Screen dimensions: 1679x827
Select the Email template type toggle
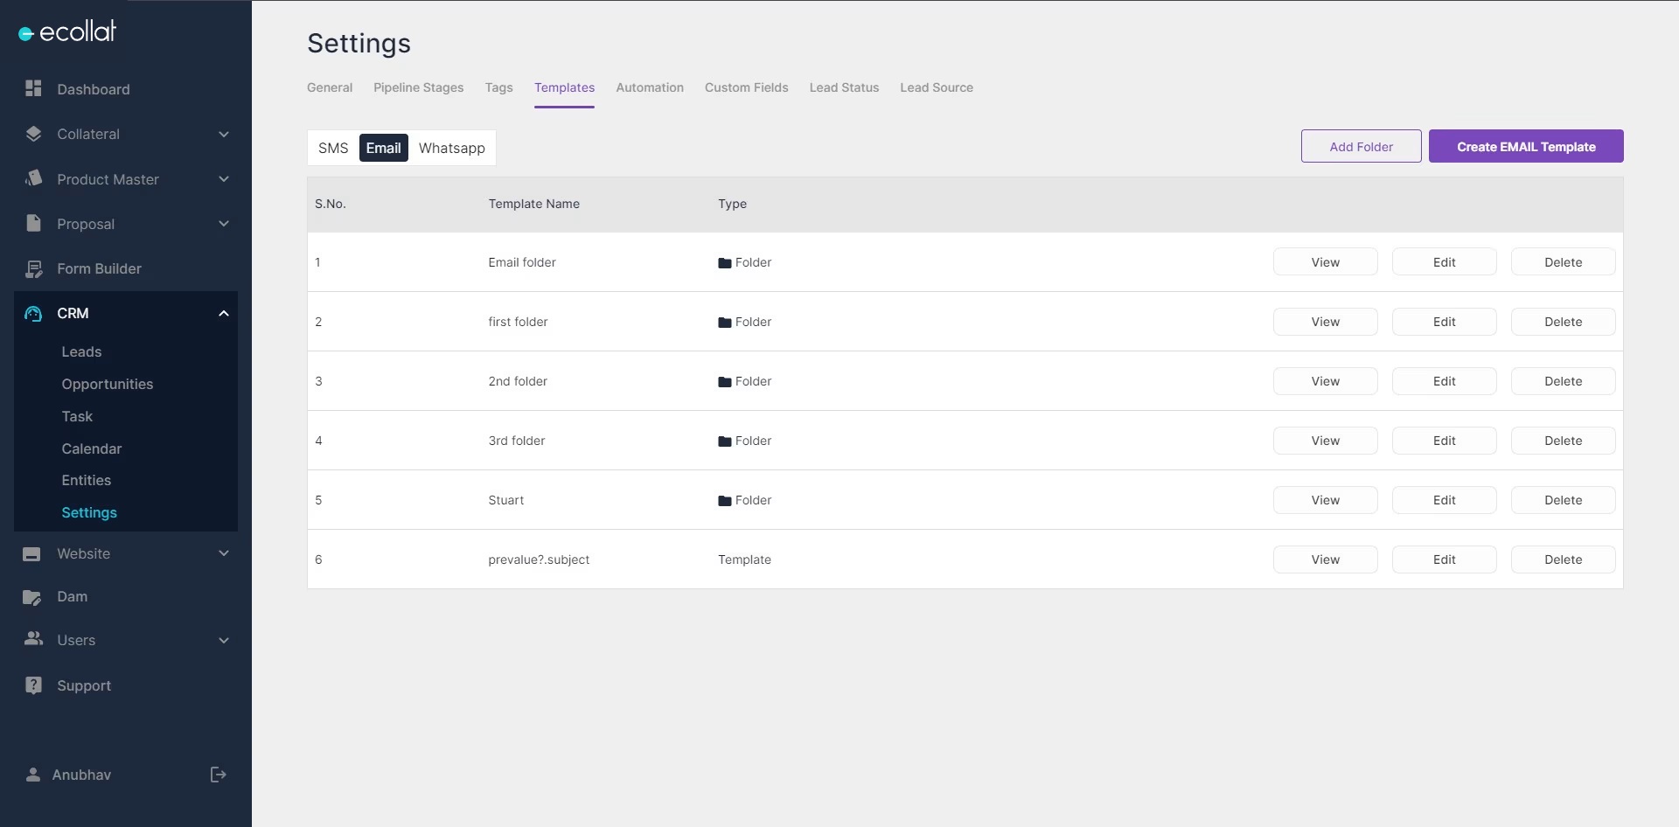[x=383, y=148]
